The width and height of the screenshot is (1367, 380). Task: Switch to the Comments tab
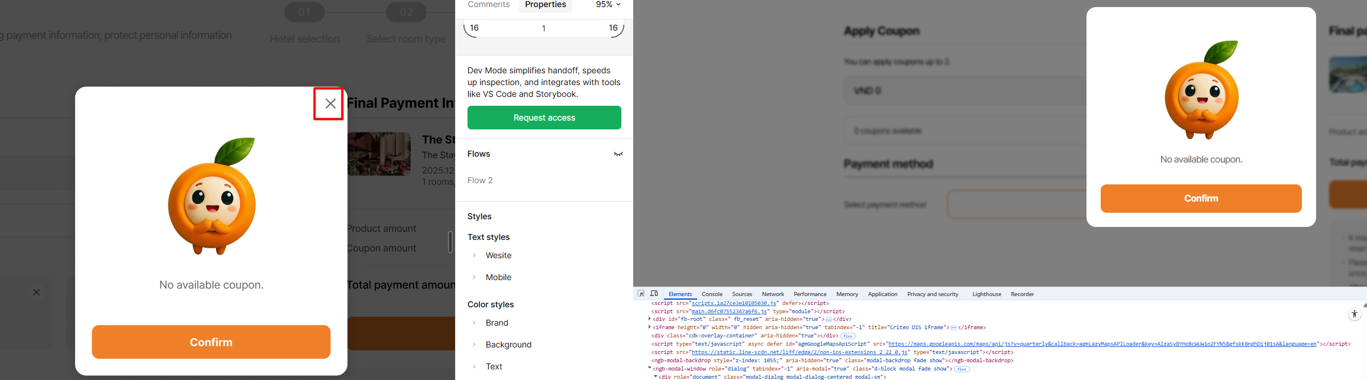(x=488, y=5)
